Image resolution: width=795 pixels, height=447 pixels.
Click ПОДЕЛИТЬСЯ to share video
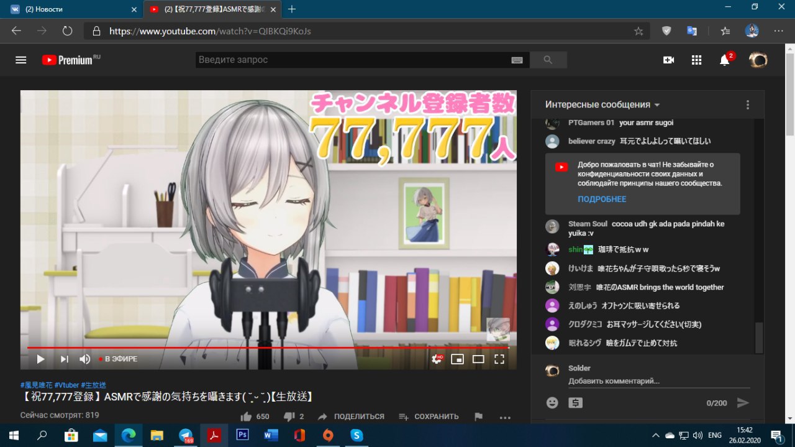click(351, 417)
